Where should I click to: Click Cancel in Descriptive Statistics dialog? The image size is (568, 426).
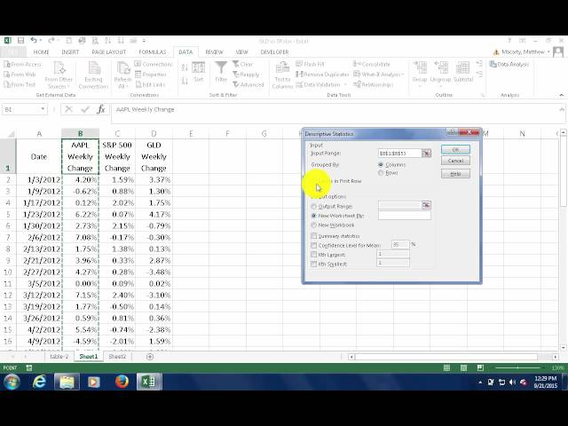(455, 161)
